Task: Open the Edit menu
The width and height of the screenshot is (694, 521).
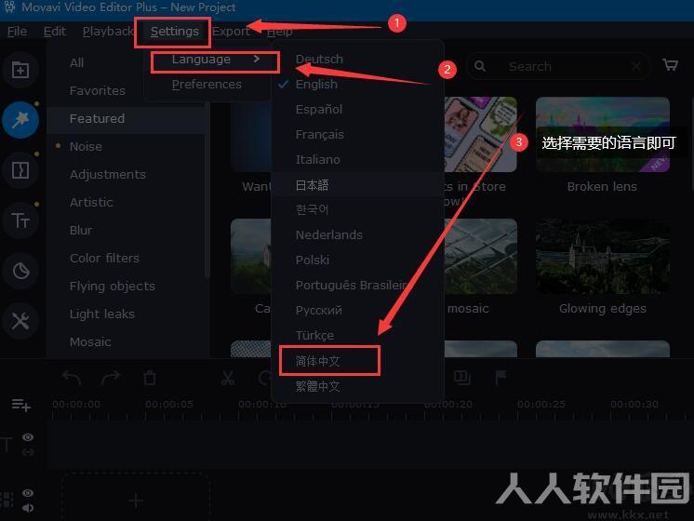Action: pyautogui.click(x=55, y=32)
